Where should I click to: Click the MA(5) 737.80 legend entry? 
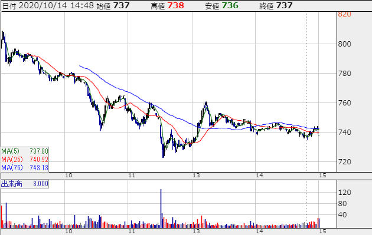click(25, 151)
